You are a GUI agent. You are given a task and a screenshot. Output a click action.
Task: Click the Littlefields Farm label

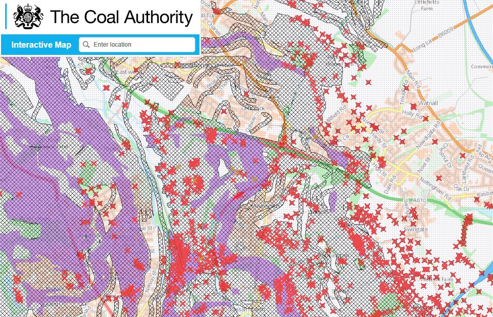click(x=427, y=5)
